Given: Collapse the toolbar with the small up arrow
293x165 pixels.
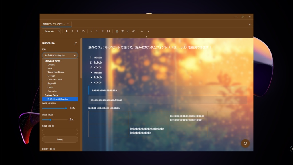Looking at the screenshot, I should click(x=146, y=37).
